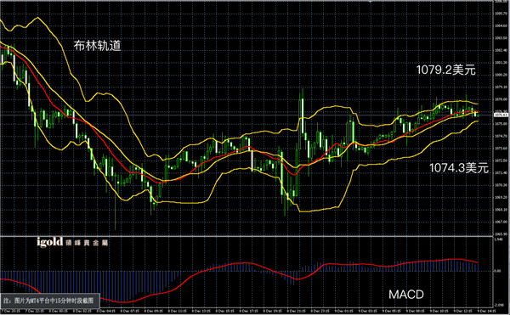Click the upper Bollinger band's highest peak

tap(37, 18)
